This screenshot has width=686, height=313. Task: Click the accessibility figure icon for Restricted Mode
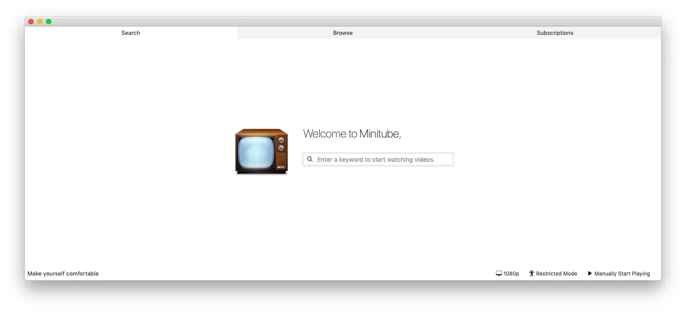pyautogui.click(x=532, y=274)
